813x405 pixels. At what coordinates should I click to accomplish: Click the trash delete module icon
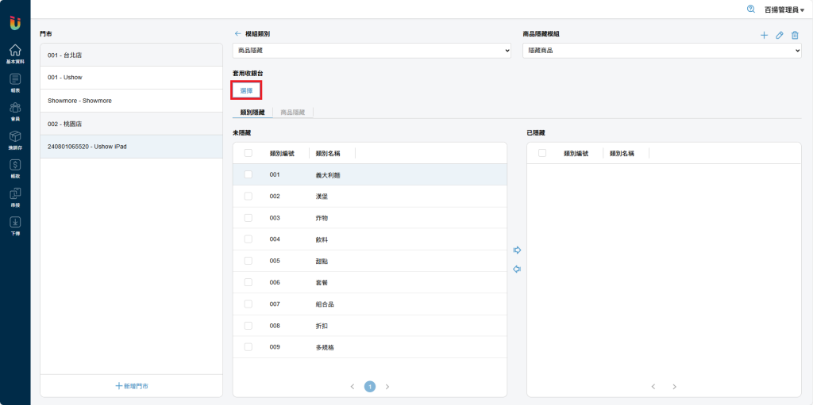coord(795,35)
